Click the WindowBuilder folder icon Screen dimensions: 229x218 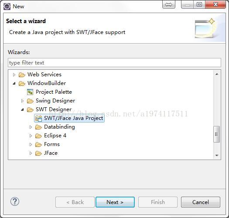tap(22, 83)
